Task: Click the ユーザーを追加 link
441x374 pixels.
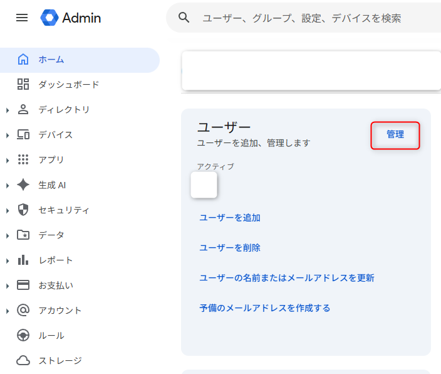Action: pyautogui.click(x=230, y=218)
